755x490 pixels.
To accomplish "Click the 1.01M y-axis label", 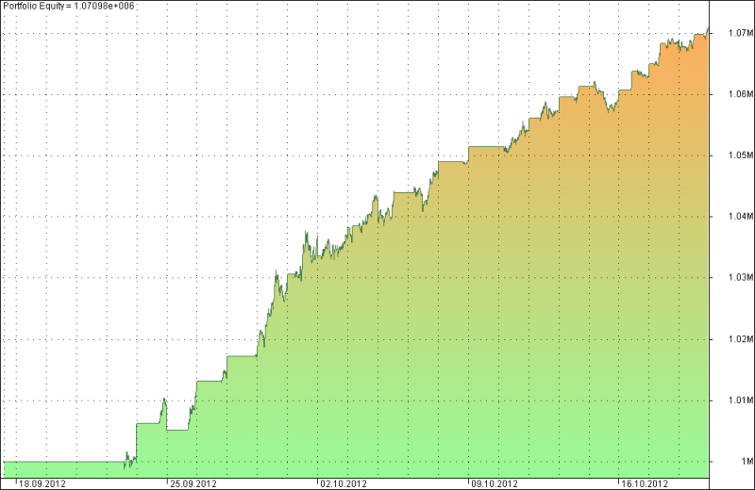I will [741, 400].
